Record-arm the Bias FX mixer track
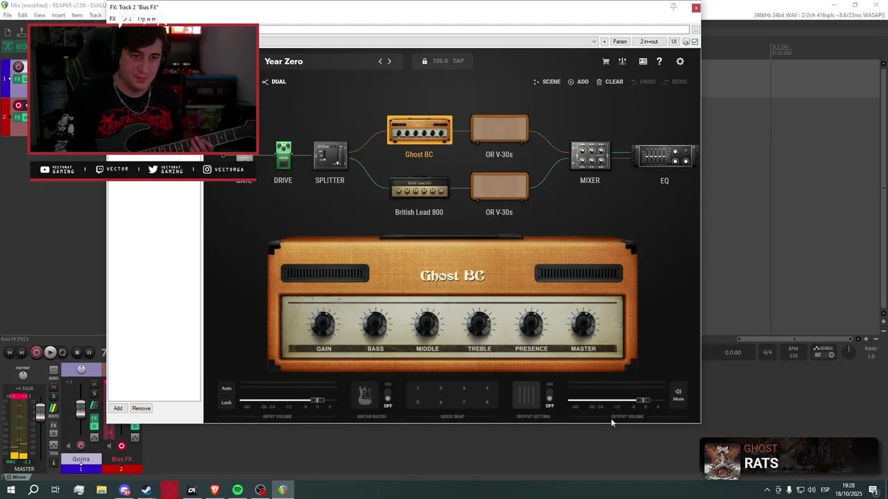The image size is (888, 499). pos(121,446)
